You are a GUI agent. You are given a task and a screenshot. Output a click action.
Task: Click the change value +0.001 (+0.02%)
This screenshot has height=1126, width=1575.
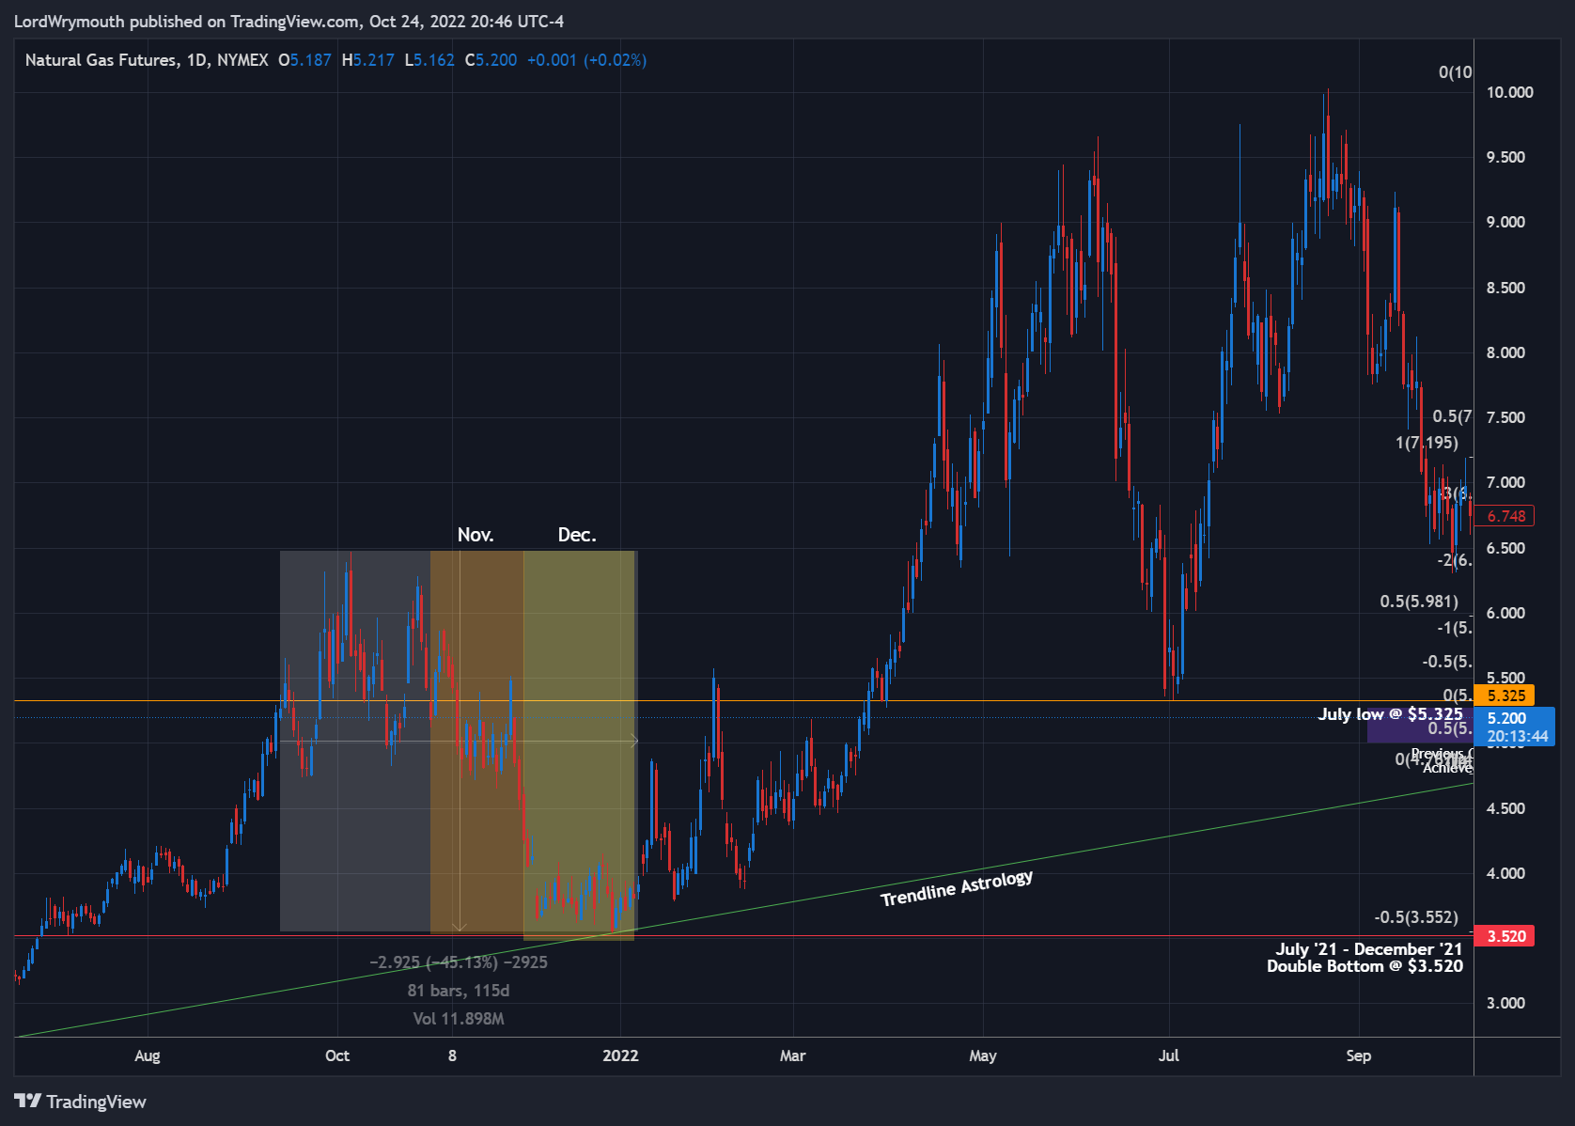586,60
